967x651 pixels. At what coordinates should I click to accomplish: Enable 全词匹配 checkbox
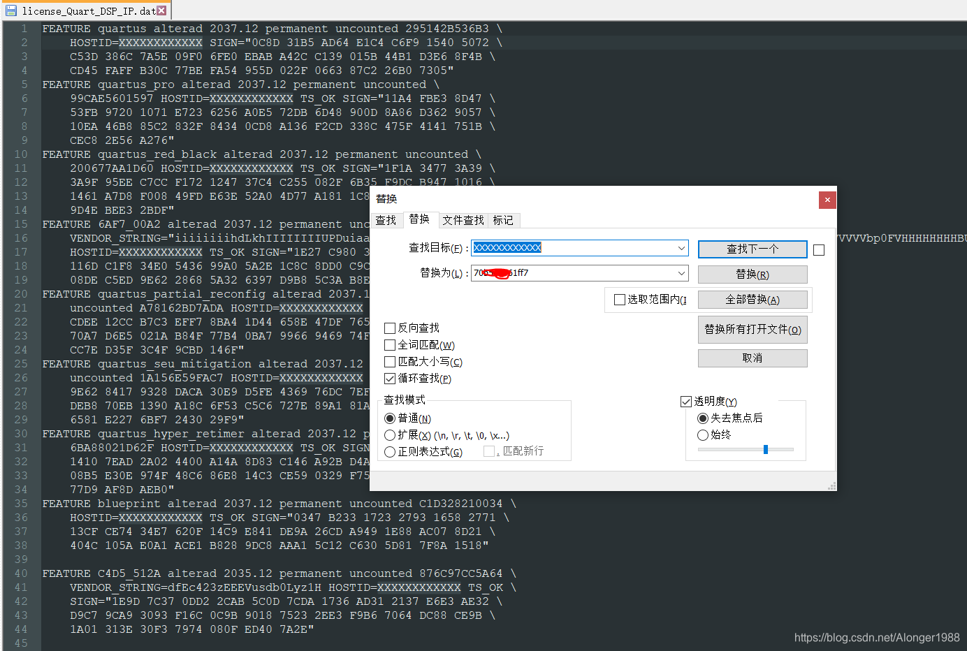pyautogui.click(x=390, y=344)
